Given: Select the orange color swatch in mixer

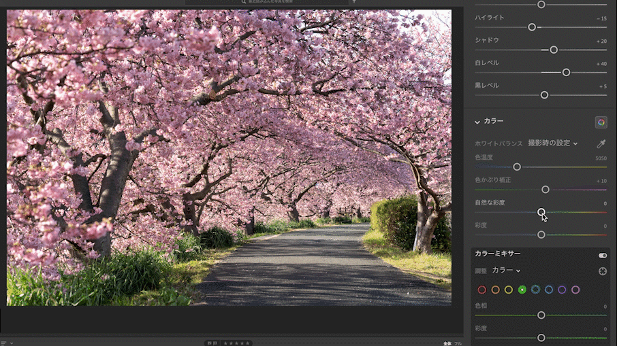Looking at the screenshot, I should [495, 290].
